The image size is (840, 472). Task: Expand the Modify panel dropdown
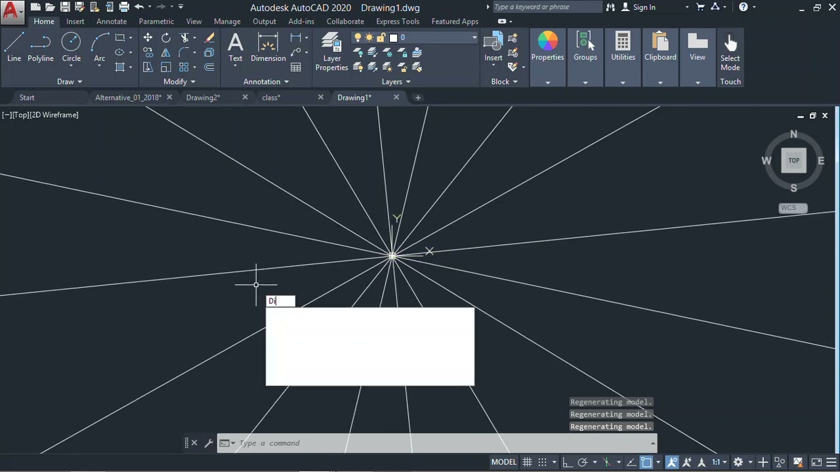[x=179, y=81]
